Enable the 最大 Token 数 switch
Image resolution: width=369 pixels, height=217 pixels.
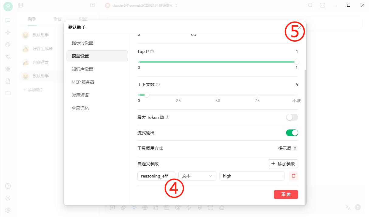(x=292, y=117)
